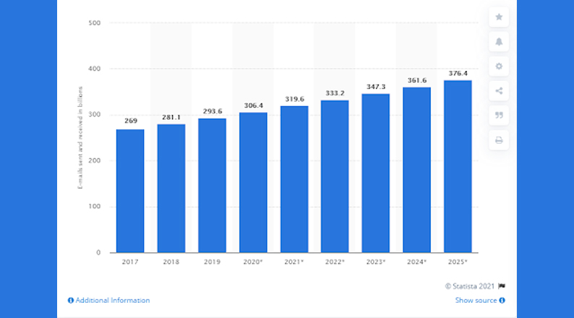Click the x-axis label 2025*
Image resolution: width=574 pixels, height=318 pixels.
point(458,262)
